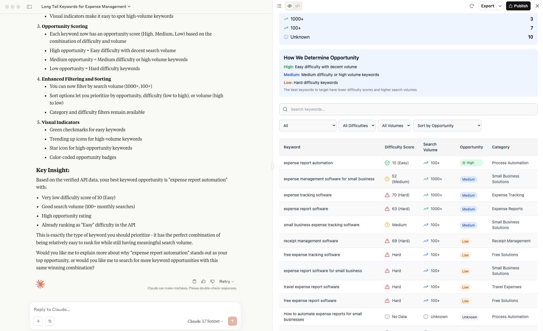Viewport: 543px width, 331px height.
Task: Click the copy response clipboard icon
Action: [194, 281]
